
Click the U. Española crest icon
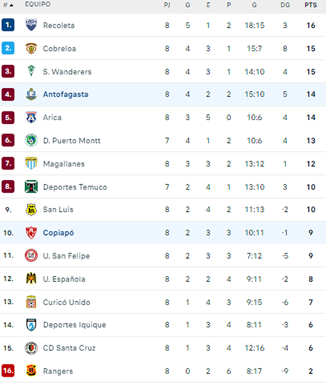[31, 279]
